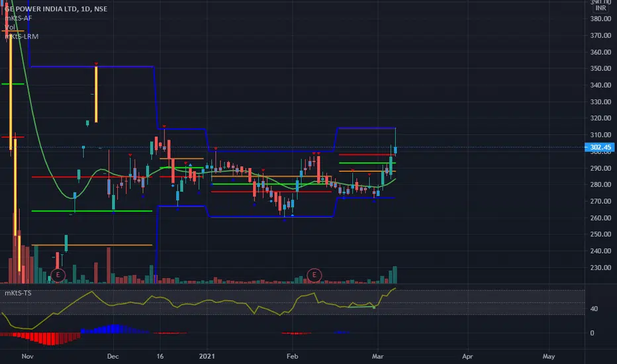This screenshot has width=617, height=364.
Task: Select the mKtS-LRM indicator label
Action: click(x=22, y=36)
